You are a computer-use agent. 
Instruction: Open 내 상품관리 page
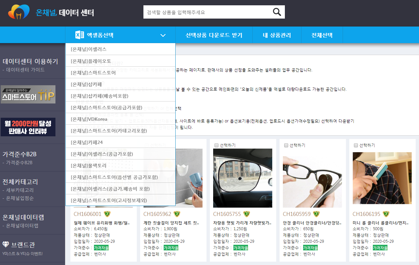pyautogui.click(x=277, y=35)
